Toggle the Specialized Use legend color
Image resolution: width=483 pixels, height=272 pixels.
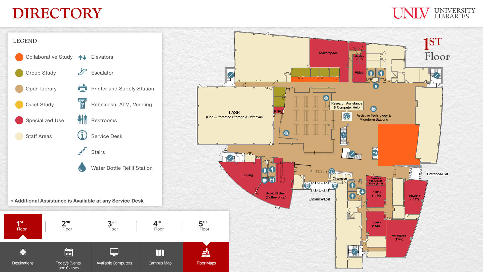click(x=19, y=120)
